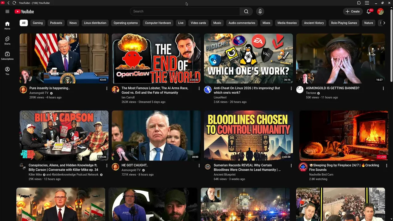Click the Create button

click(353, 11)
